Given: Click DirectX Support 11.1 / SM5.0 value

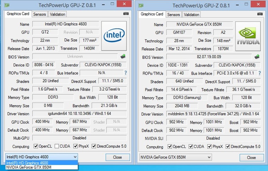Looking at the screenshot, I should [112, 81].
